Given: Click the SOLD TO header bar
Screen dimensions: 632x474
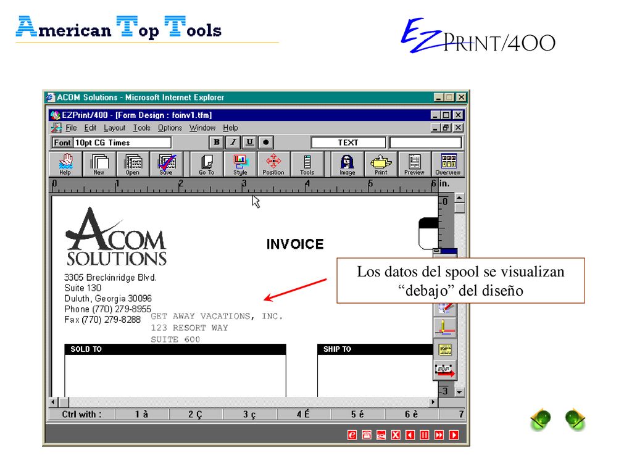Looking at the screenshot, I should [x=175, y=349].
